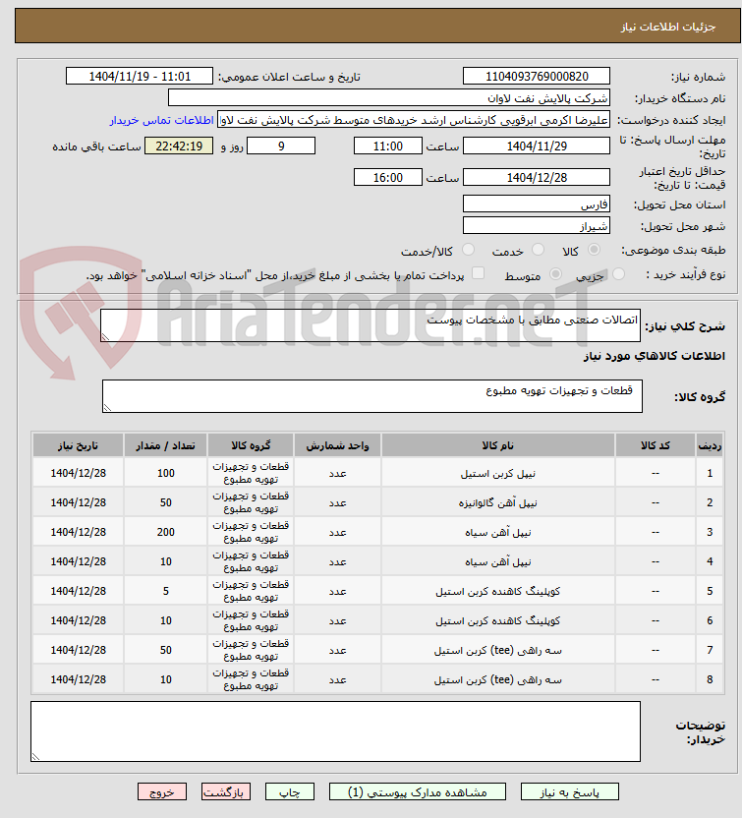The image size is (742, 818).
Task: Click the table گروه کالا column header
Action: [251, 445]
